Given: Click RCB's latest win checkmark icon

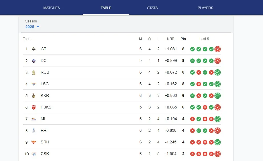Looking at the screenshot, I should point(218,72).
